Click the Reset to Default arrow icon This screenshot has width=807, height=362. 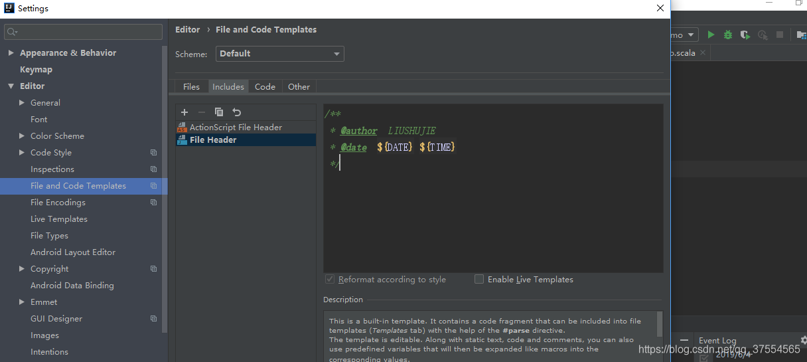(237, 112)
